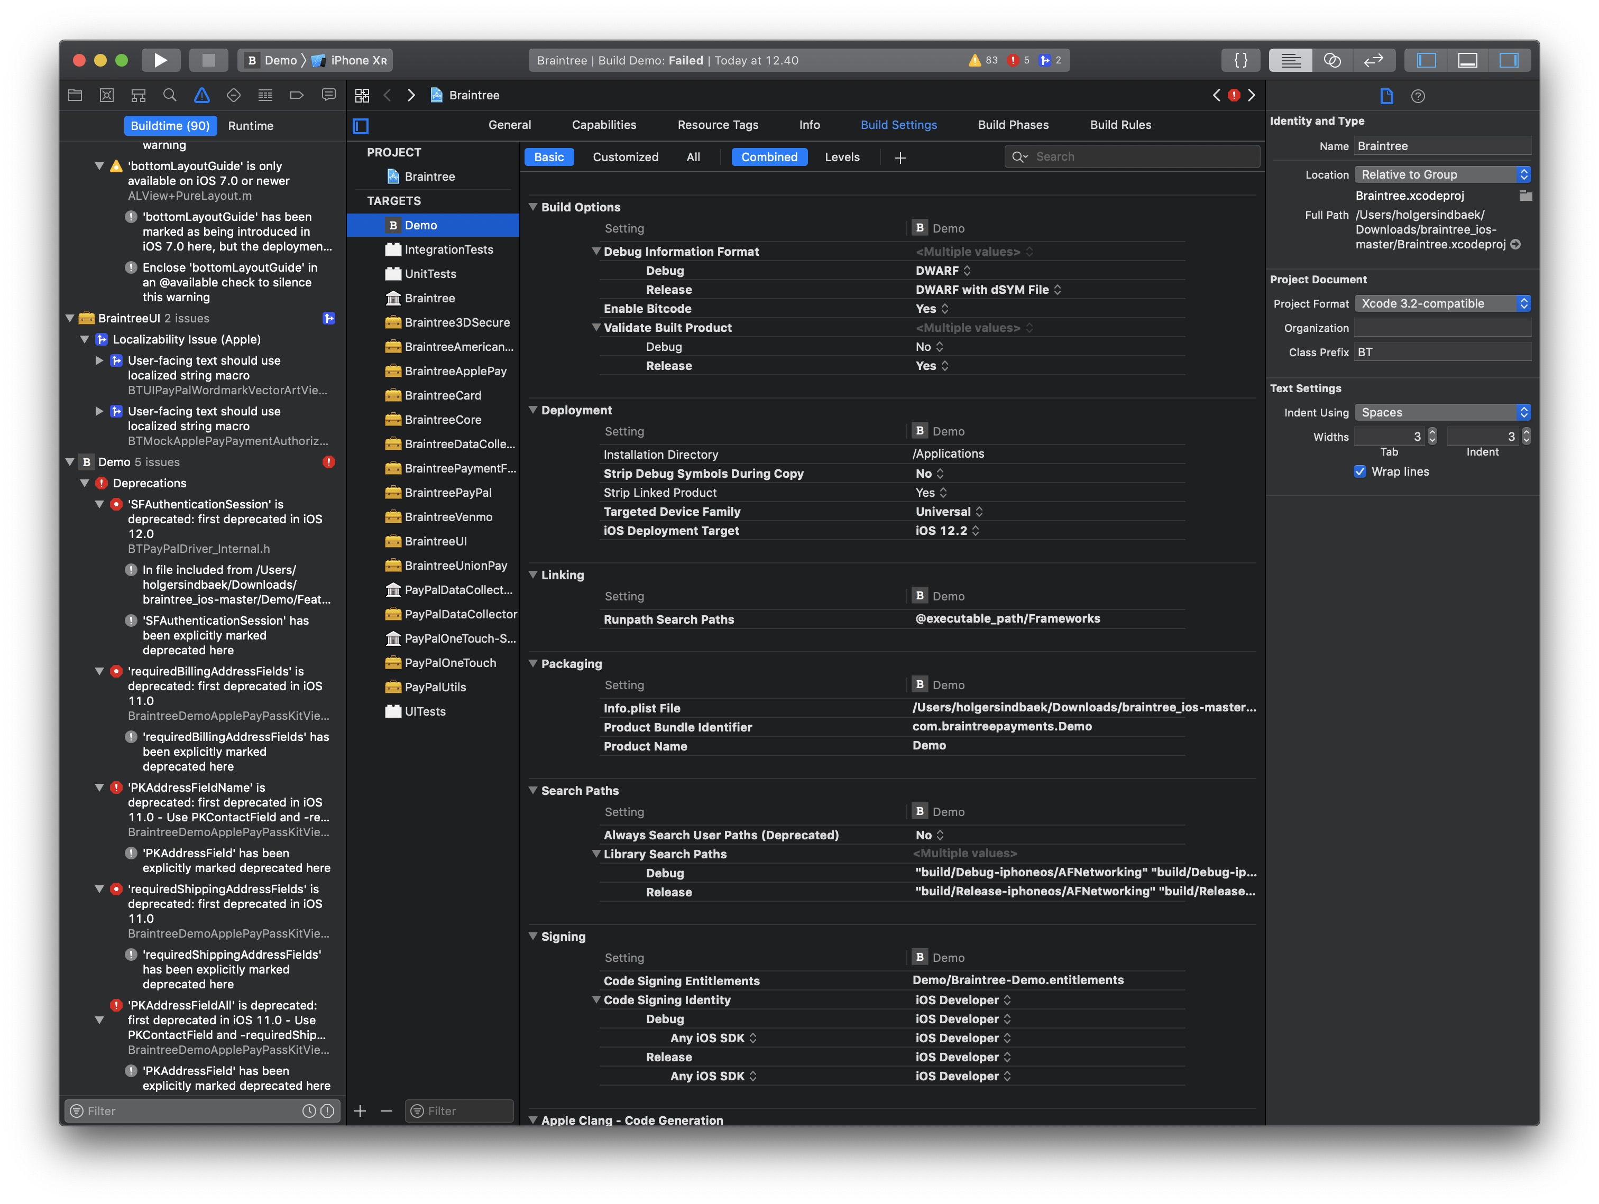
Task: Open the Debug navigator icon
Action: [x=265, y=95]
